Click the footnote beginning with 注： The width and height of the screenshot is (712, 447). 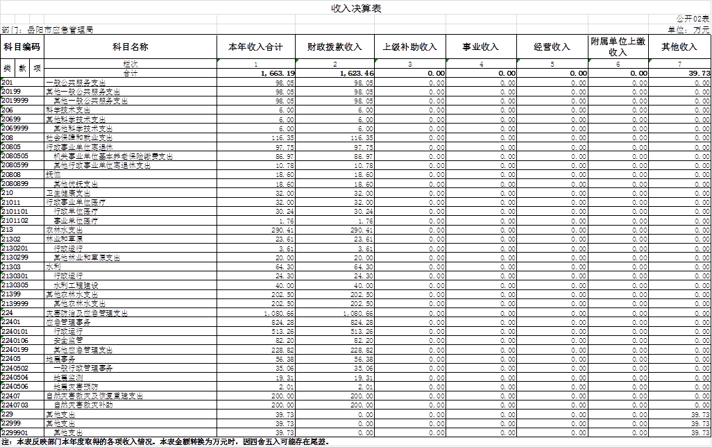(x=165, y=441)
